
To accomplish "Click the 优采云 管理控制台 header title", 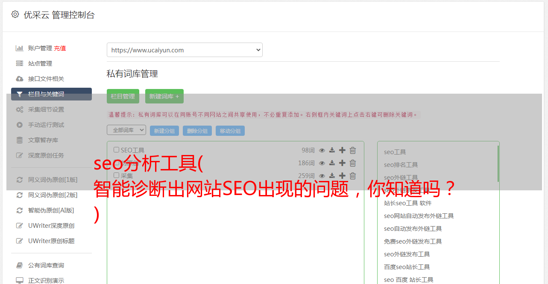I will coord(59,15).
